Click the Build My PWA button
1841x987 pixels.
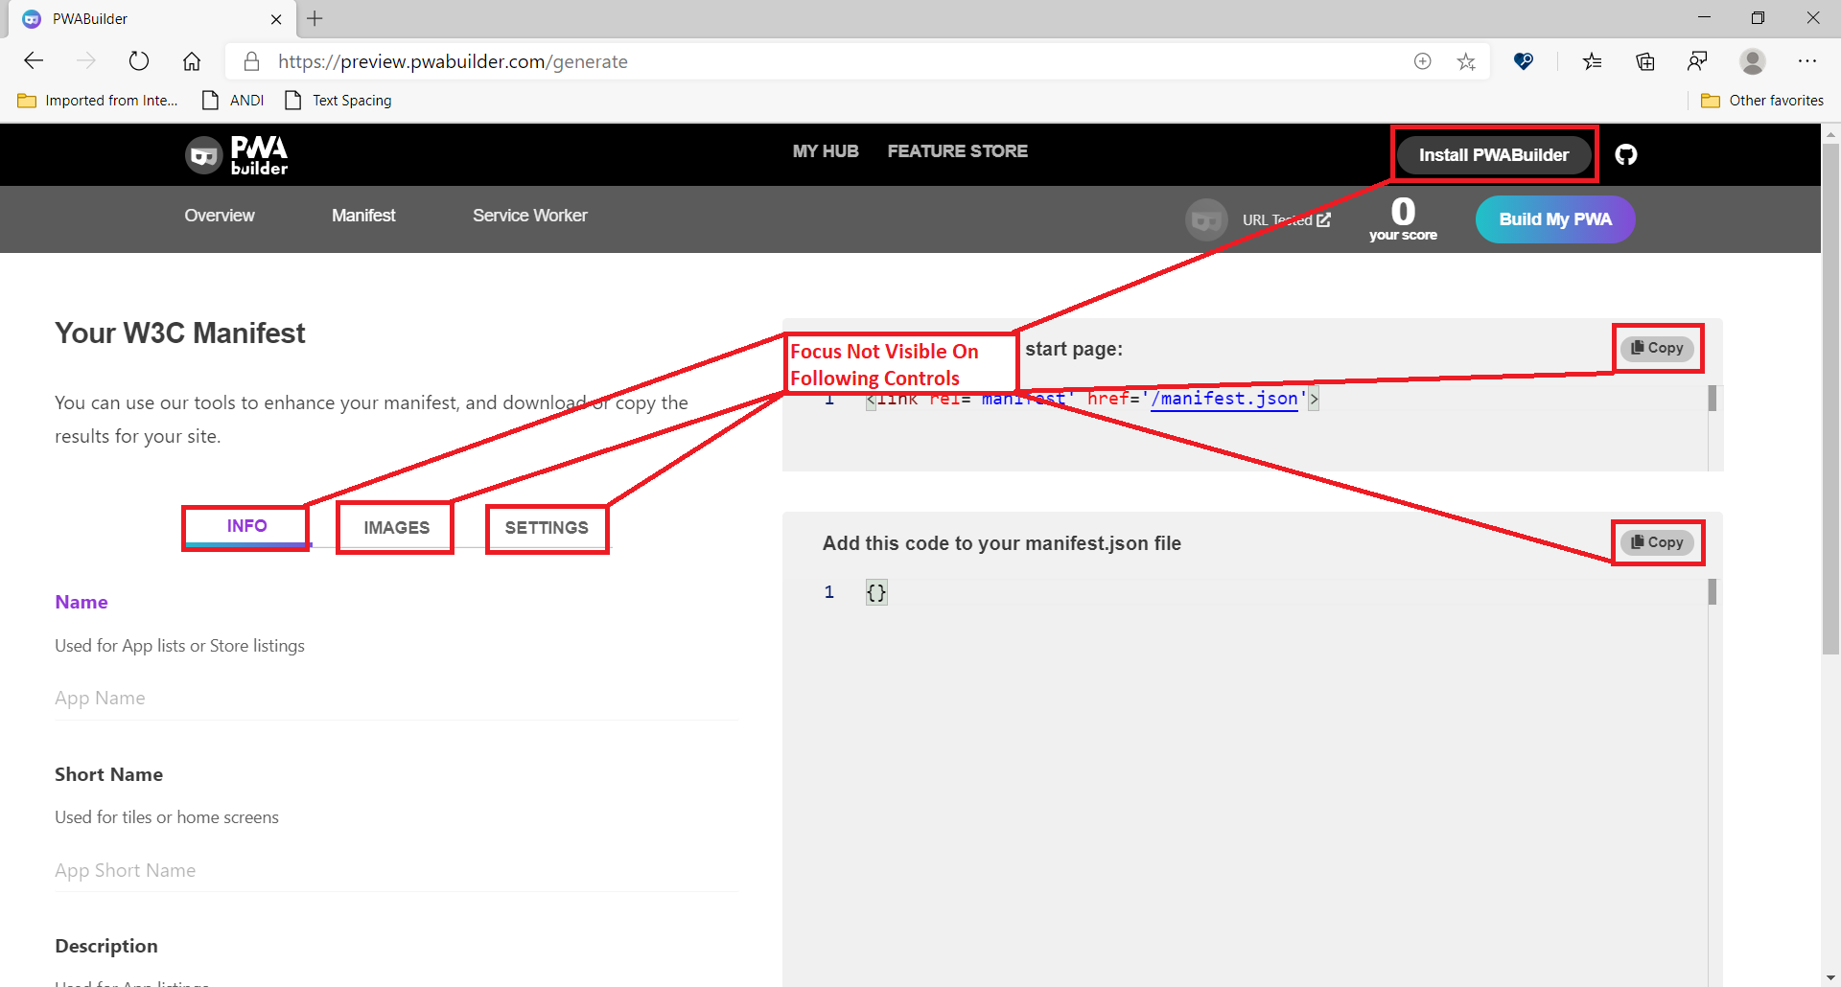1554,218
